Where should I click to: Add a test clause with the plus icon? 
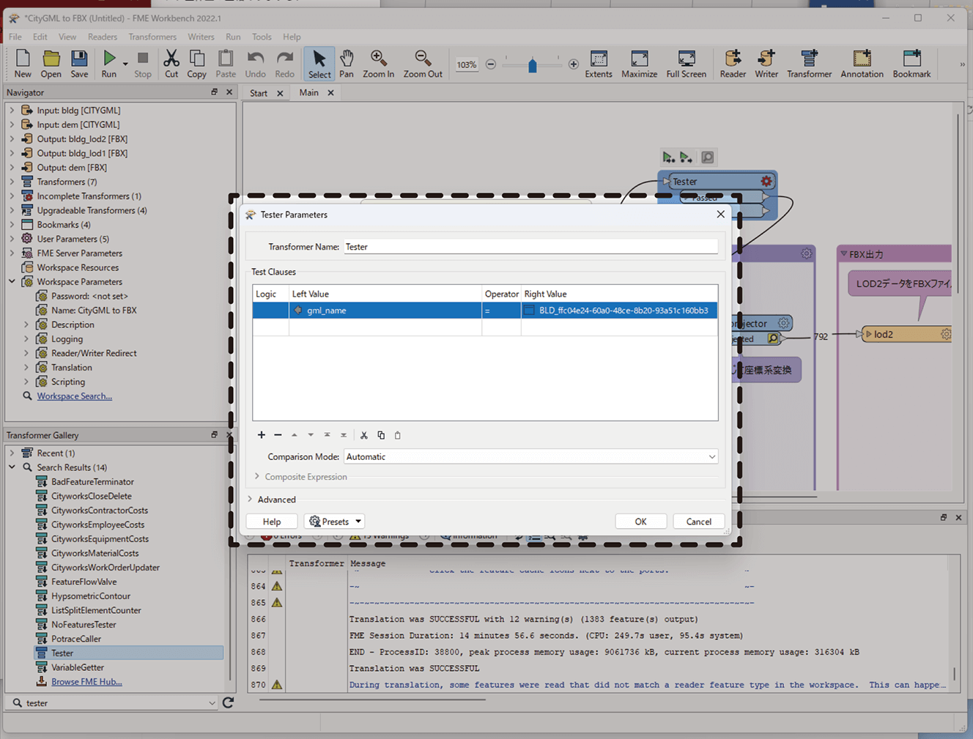[x=262, y=435]
